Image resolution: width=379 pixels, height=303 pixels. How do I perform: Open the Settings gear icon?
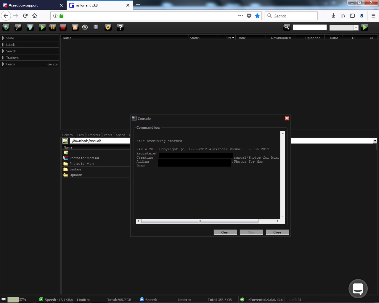coord(108,28)
